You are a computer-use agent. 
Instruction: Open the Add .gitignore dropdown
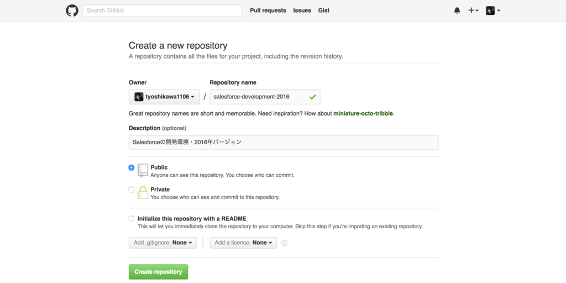click(163, 243)
